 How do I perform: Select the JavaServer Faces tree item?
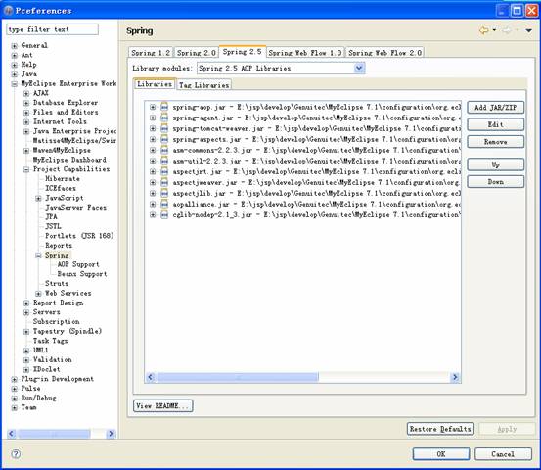(75, 208)
